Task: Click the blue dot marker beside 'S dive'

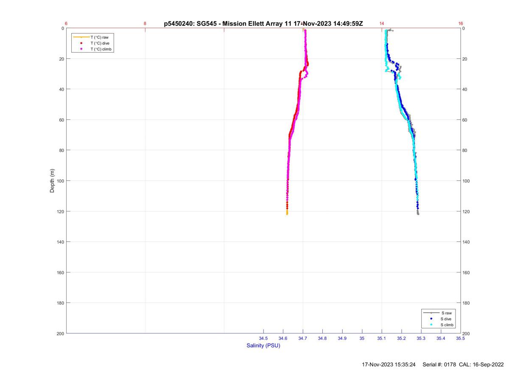Action: click(x=431, y=319)
